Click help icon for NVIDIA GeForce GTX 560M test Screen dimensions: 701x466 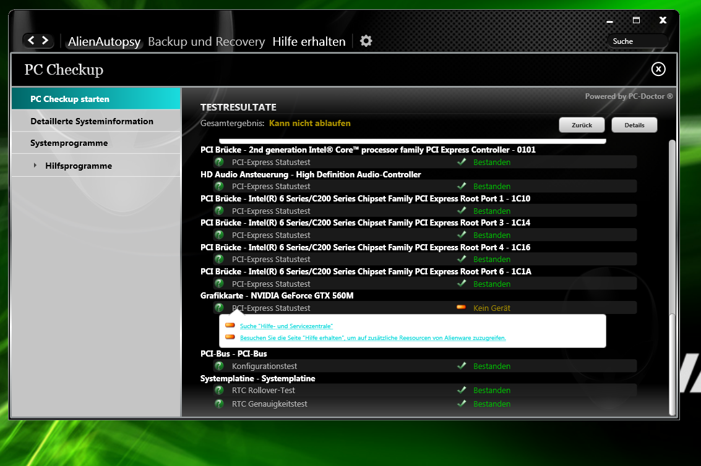click(219, 307)
